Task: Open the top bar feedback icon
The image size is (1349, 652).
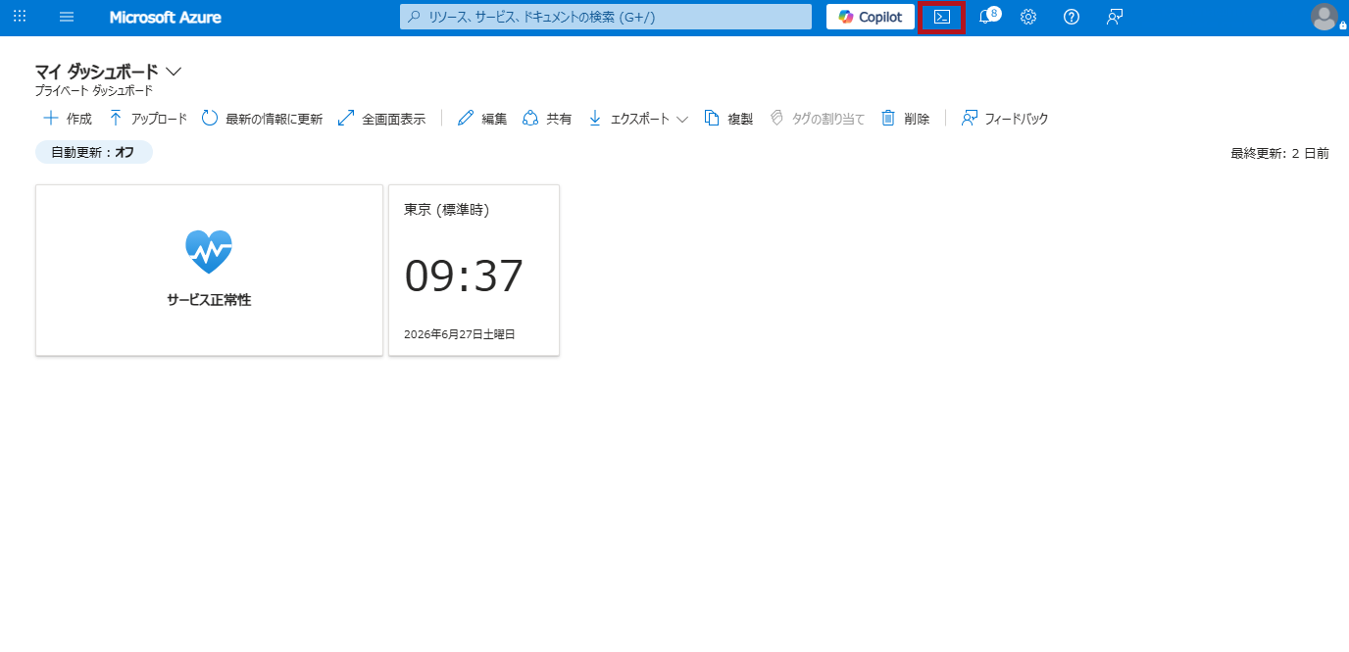Action: [1115, 17]
